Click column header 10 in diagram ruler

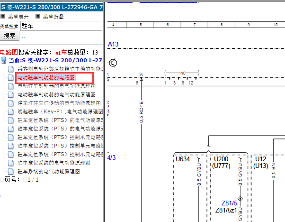(276, 25)
